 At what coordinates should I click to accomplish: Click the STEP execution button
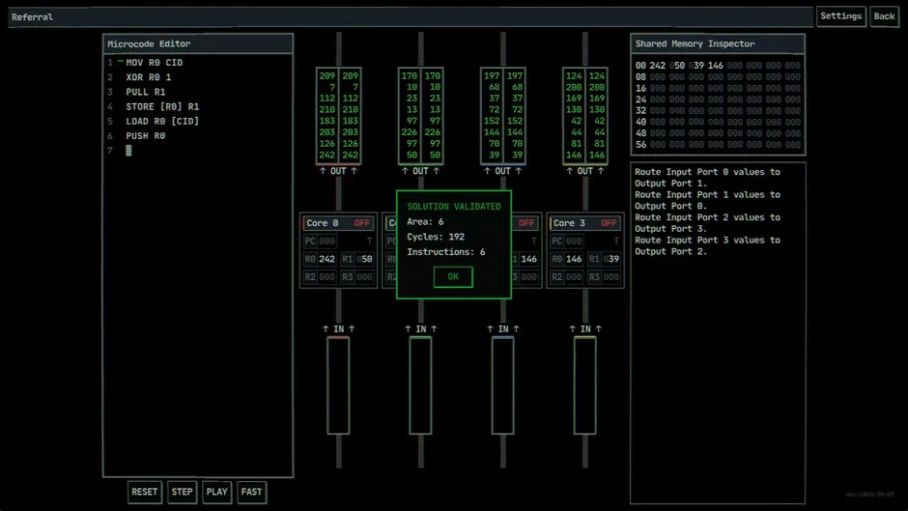point(182,492)
